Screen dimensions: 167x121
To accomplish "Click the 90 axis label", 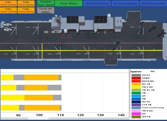I will 18,115.
